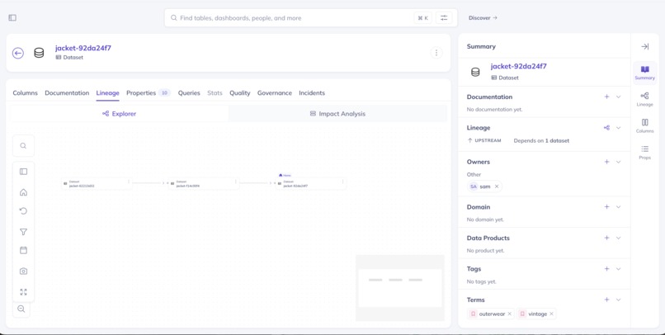Select the Summary book icon in right rail
This screenshot has width=665, height=335.
coord(644,72)
